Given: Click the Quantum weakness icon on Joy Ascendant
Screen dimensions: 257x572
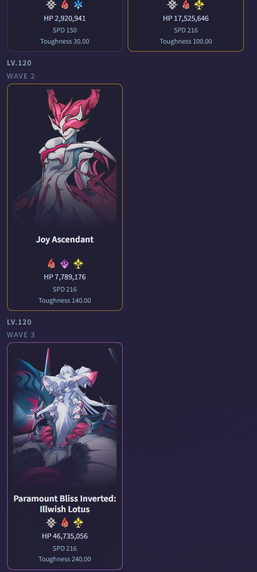Looking at the screenshot, I should coord(64,264).
